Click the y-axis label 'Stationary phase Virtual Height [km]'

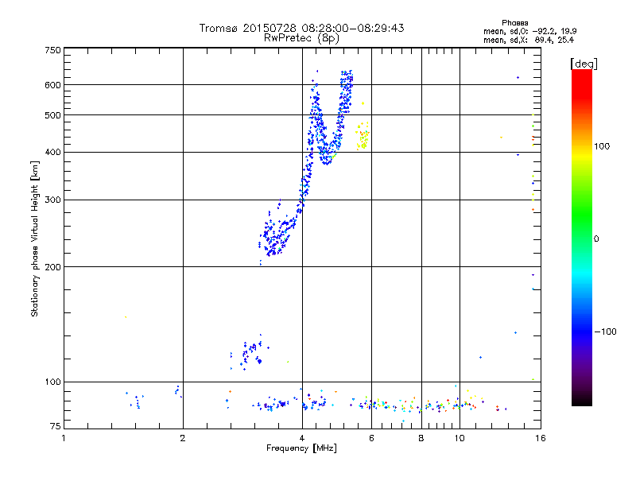point(34,238)
